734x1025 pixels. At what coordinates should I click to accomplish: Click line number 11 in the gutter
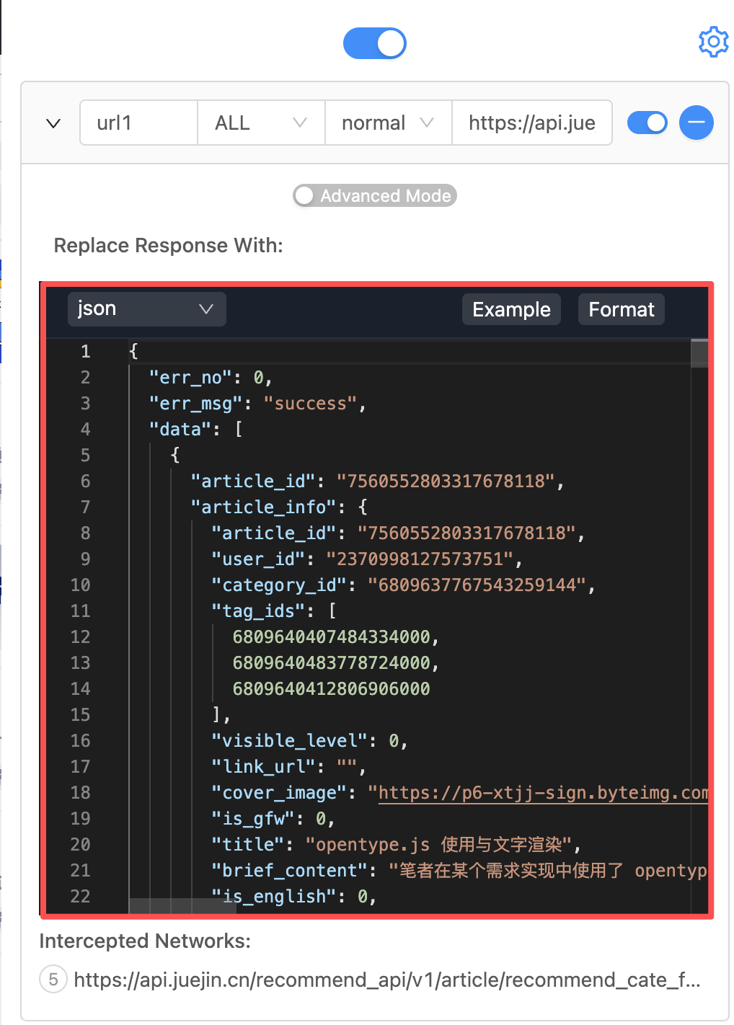point(81,611)
